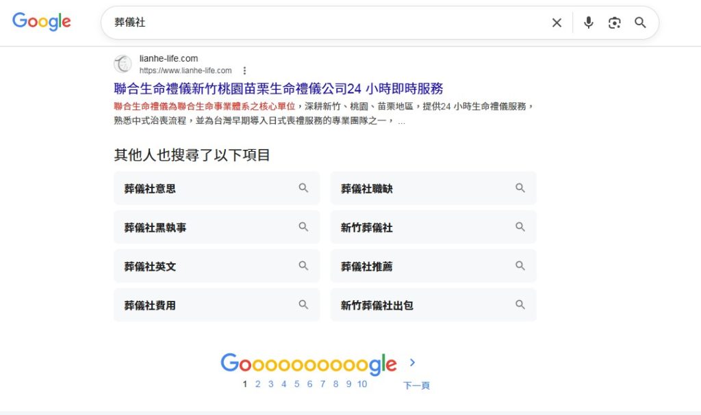Open Google Lens image search icon
Image resolution: width=701 pixels, height=415 pixels.
point(615,23)
